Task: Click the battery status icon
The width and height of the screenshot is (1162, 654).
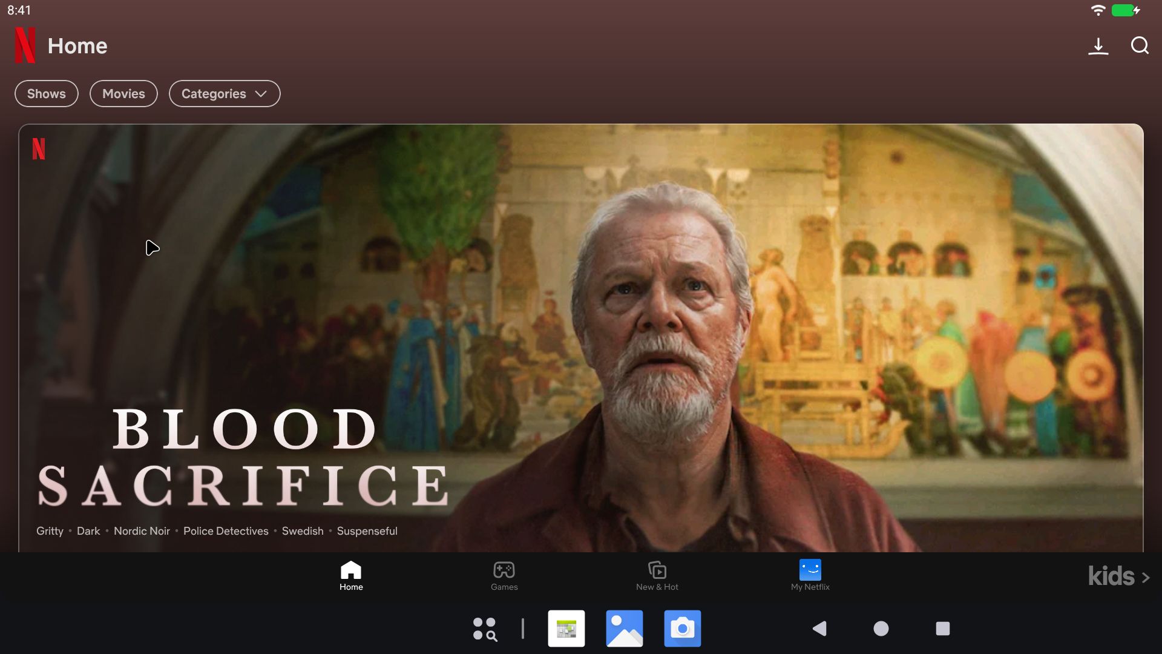Action: click(1126, 10)
